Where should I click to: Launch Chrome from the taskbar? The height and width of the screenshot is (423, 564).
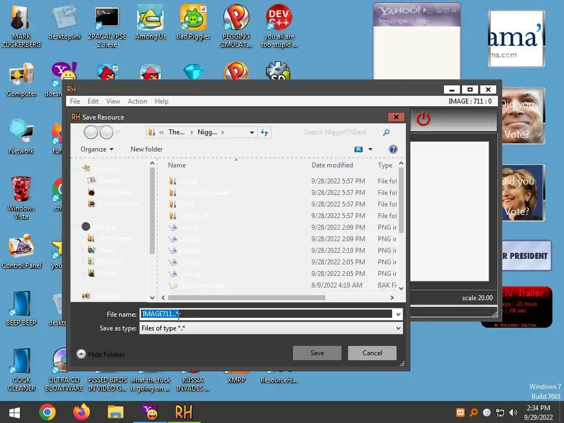[x=47, y=412]
